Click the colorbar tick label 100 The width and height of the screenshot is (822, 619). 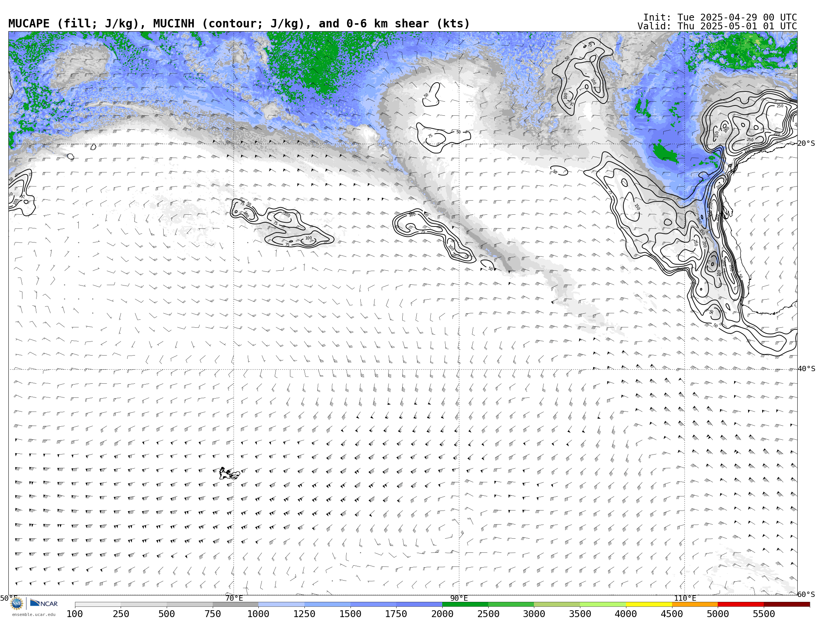coord(75,614)
